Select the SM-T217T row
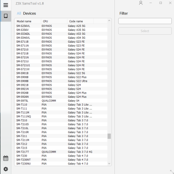 coord(61,152)
